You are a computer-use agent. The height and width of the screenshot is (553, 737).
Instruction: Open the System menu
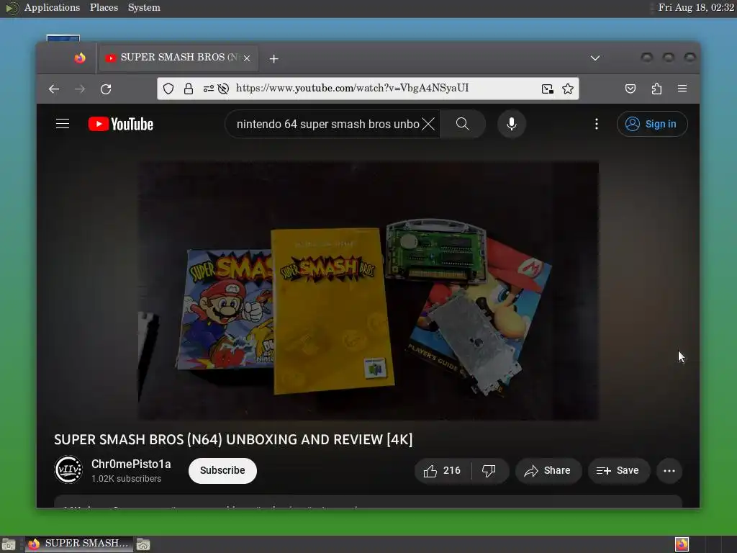tap(144, 7)
